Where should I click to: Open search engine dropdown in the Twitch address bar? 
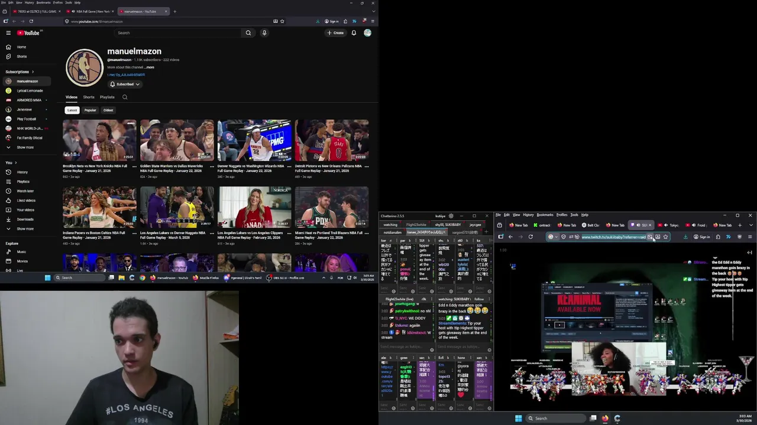pyautogui.click(x=552, y=237)
